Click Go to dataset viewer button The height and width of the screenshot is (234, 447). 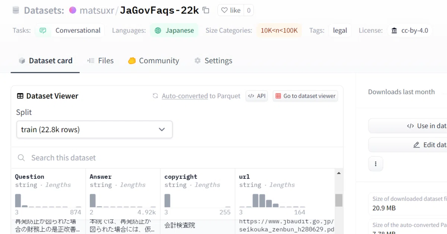pos(305,96)
